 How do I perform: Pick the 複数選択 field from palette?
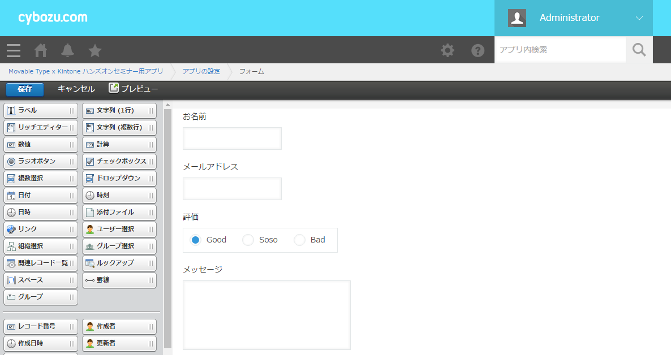pos(40,179)
